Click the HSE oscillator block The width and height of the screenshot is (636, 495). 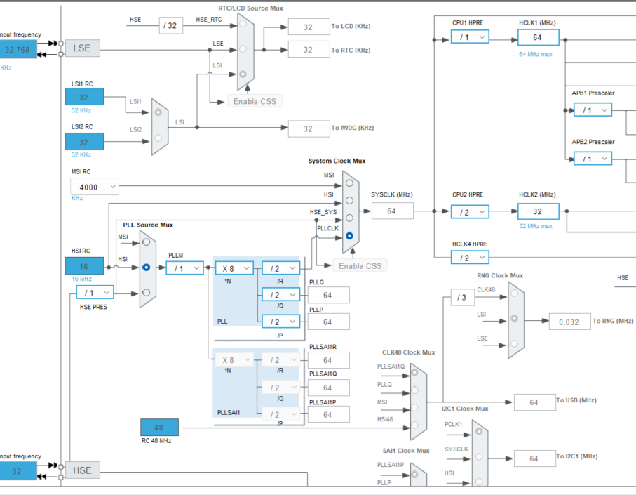pyautogui.click(x=82, y=470)
